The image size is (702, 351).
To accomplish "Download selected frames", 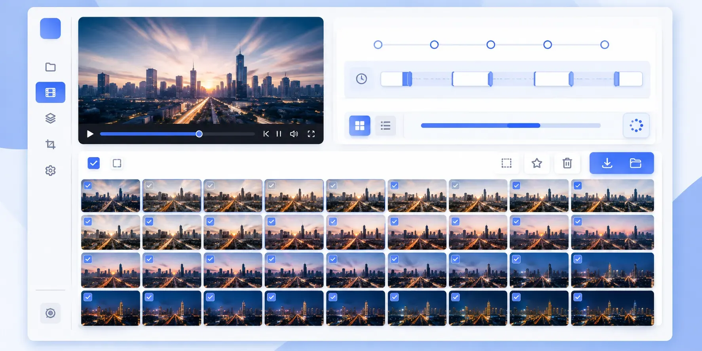I will click(607, 163).
